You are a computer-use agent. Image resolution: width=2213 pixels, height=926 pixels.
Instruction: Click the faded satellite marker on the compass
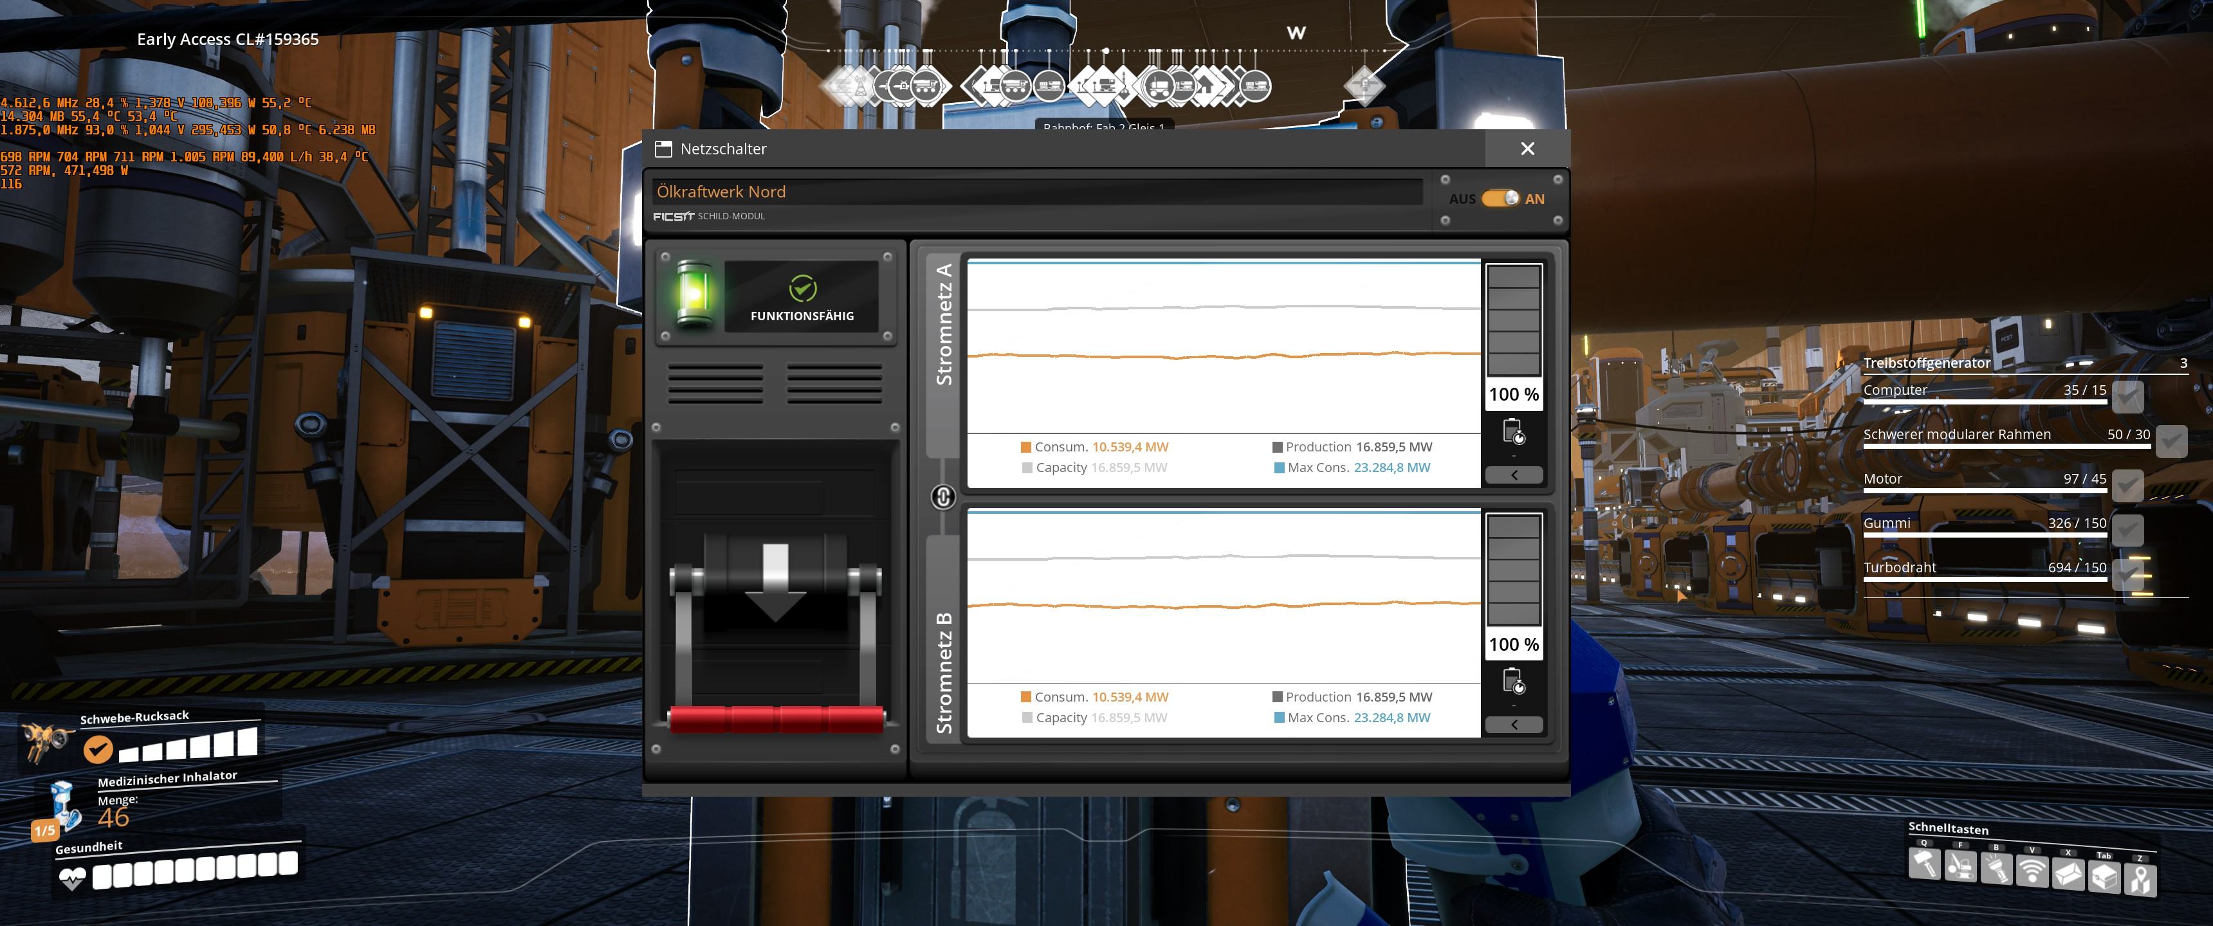pos(1363,85)
